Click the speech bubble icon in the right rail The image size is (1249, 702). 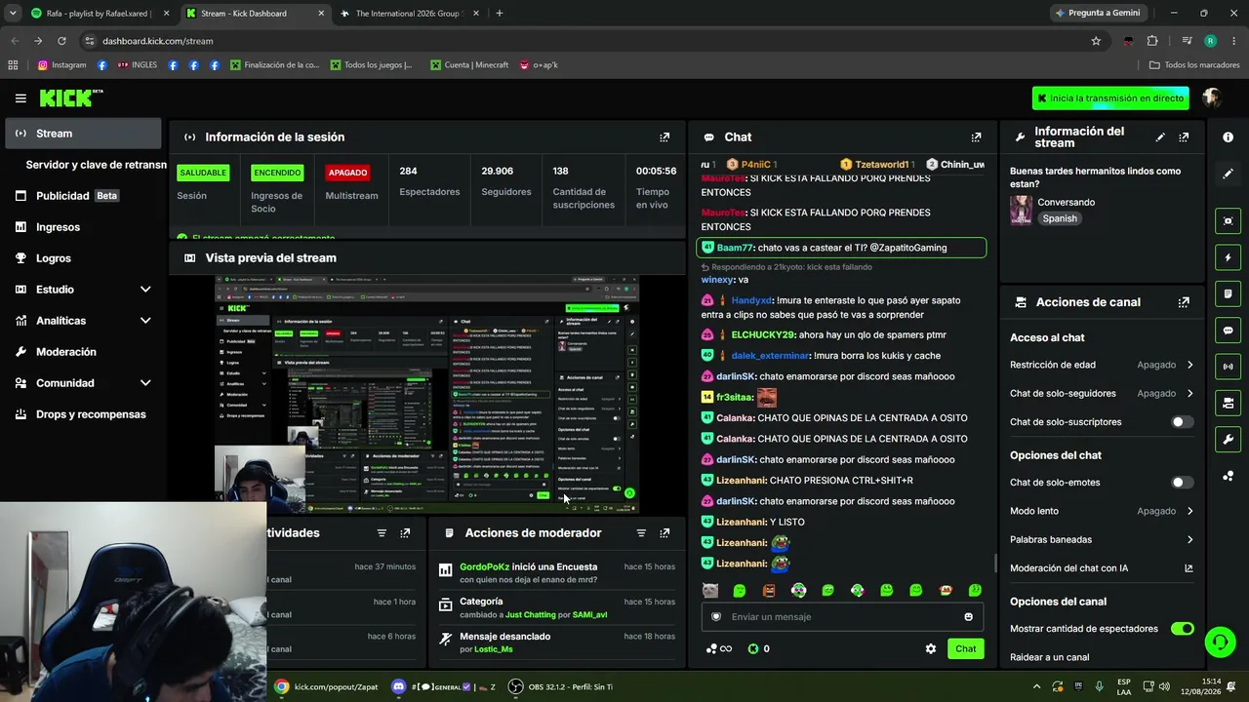coord(1228,331)
